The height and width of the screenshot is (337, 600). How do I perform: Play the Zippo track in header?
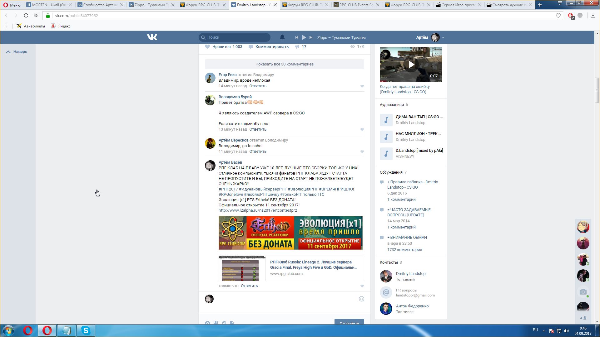[304, 37]
